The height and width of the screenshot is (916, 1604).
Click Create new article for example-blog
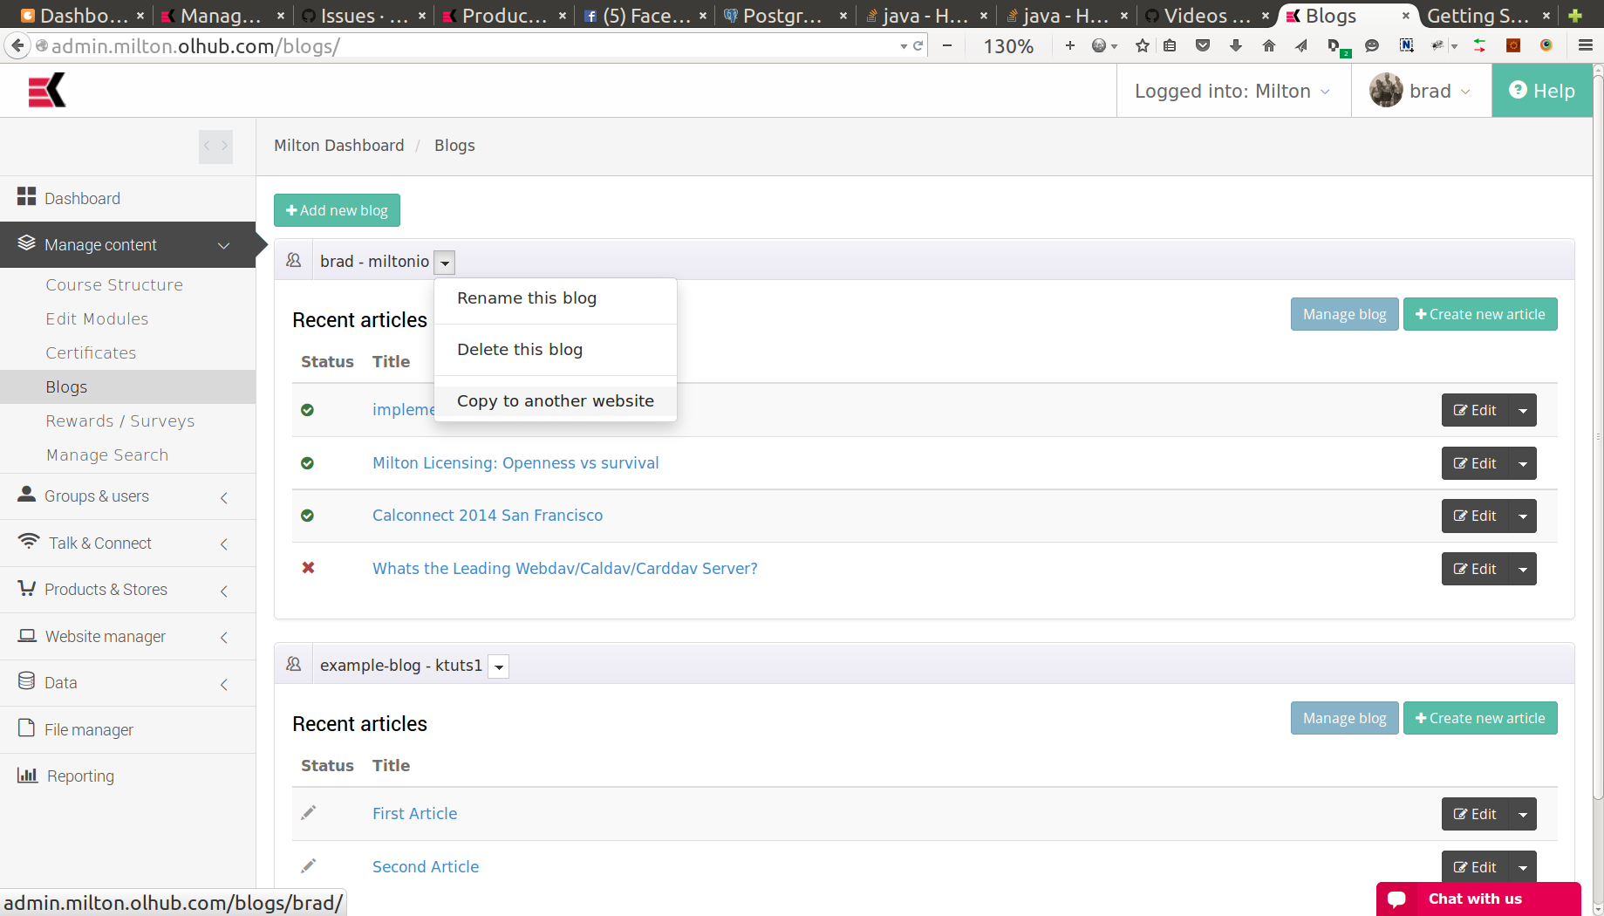[x=1480, y=718]
